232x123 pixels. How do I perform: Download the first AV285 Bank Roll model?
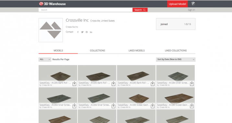click(74, 84)
